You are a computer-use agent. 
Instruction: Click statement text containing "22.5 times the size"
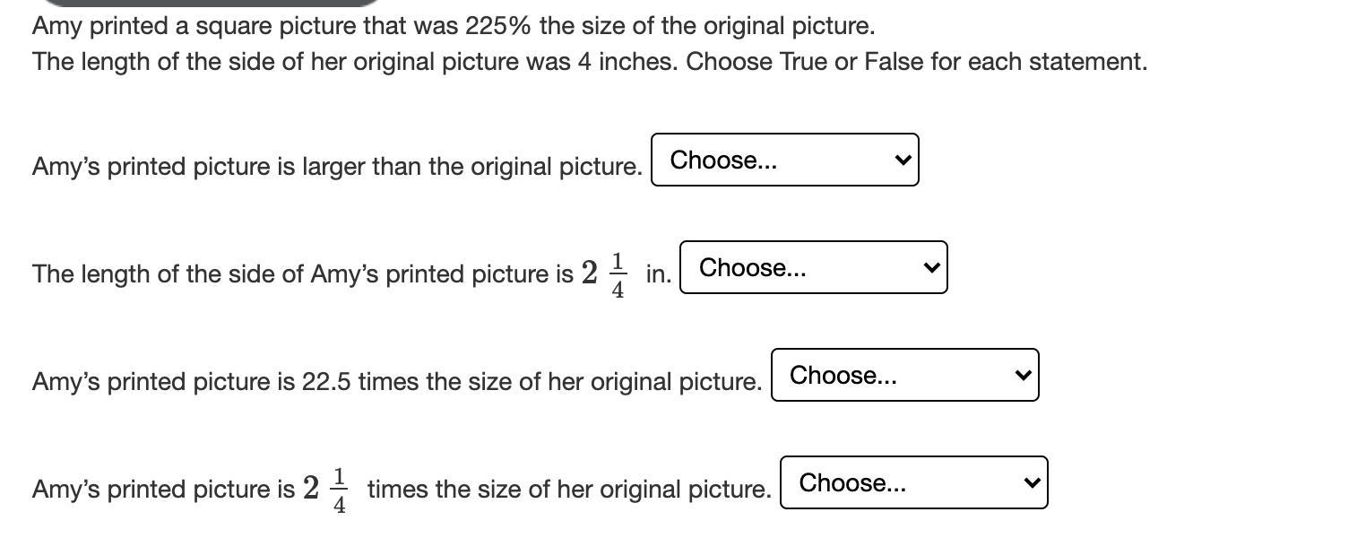click(396, 382)
